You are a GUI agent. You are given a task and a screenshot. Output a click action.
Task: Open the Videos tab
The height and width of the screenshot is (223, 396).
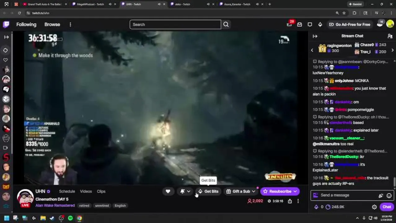coord(86,191)
